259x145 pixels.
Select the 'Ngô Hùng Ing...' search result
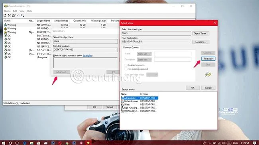(x=139, y=108)
